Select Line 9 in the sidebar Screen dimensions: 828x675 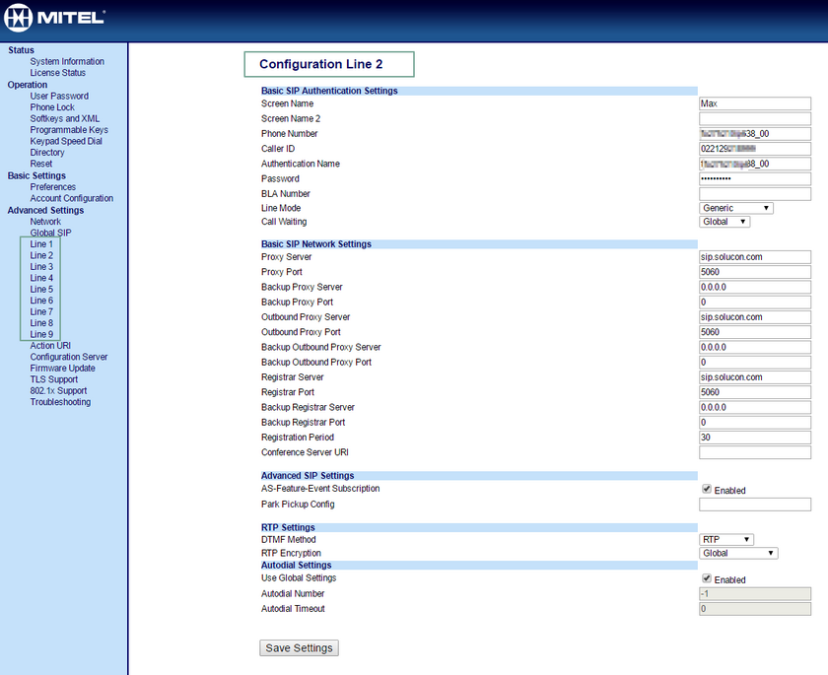pos(40,334)
